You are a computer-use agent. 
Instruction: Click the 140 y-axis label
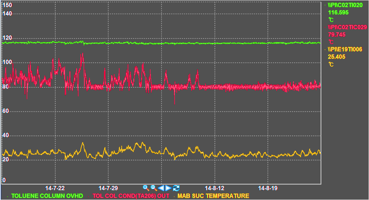click(7, 14)
